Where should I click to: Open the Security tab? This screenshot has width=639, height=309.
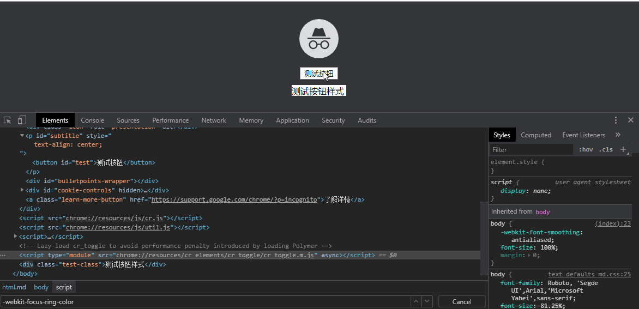pos(333,120)
